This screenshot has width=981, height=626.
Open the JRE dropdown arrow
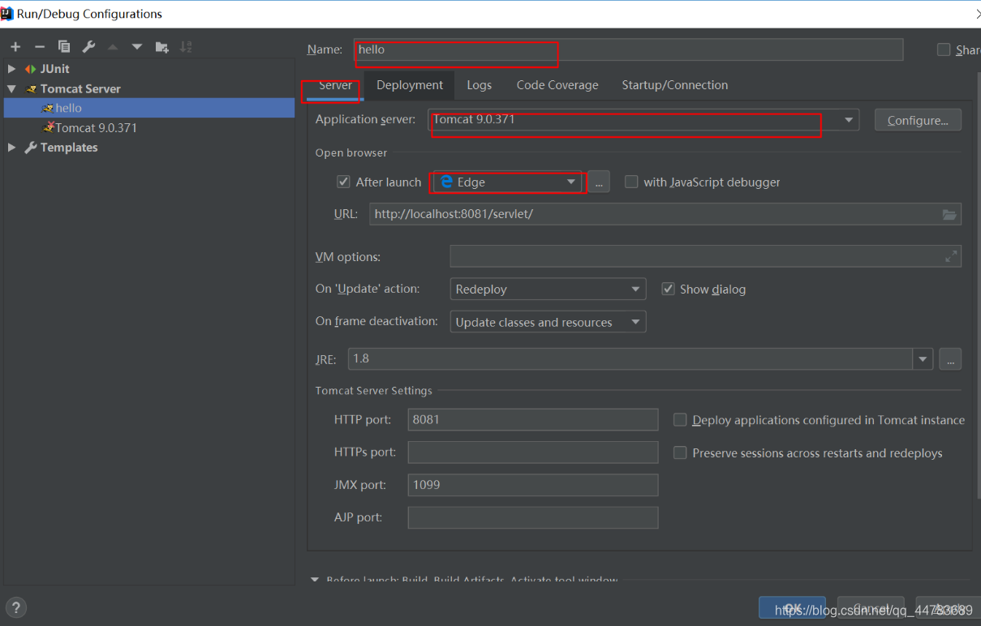pos(923,358)
